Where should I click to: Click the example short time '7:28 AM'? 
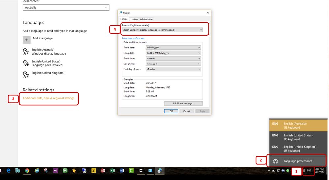150,92
